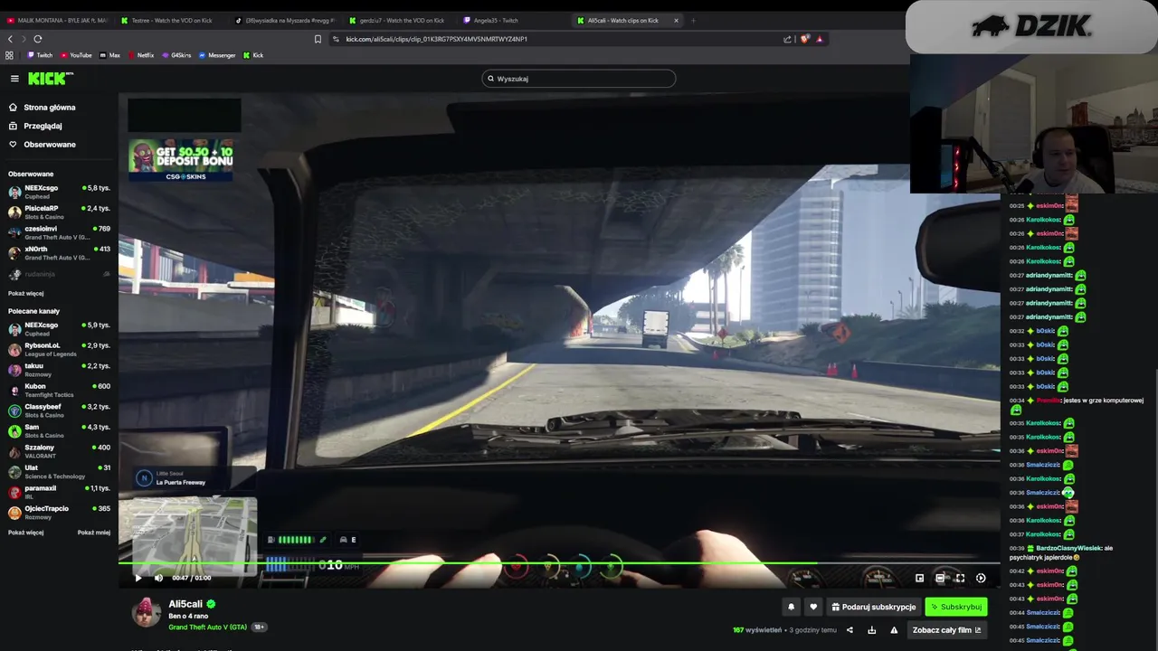Image resolution: width=1158 pixels, height=651 pixels.
Task: Open RybsonLoL recommended channel
Action: 59,349
